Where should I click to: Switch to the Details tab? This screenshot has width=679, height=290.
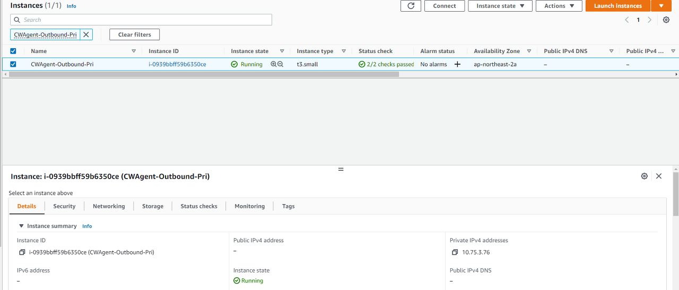(x=27, y=206)
